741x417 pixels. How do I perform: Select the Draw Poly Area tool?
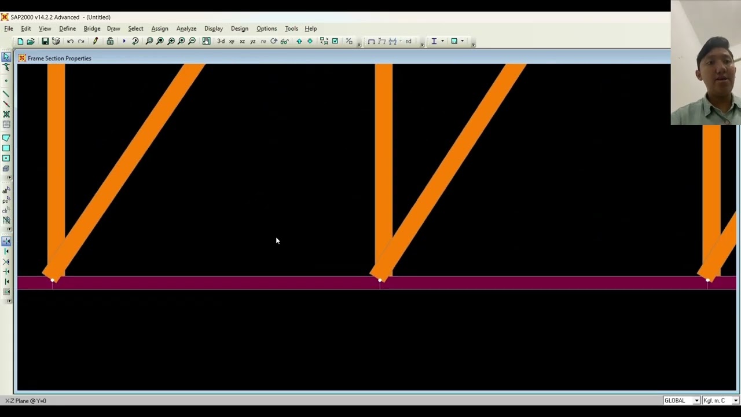click(6, 138)
